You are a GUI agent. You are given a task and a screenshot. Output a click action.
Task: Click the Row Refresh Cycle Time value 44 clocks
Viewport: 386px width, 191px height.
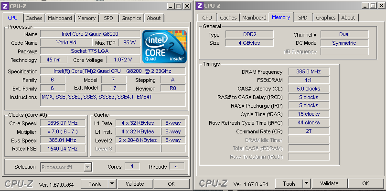coord(309,122)
